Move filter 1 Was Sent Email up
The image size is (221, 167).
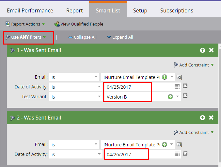click(203, 50)
